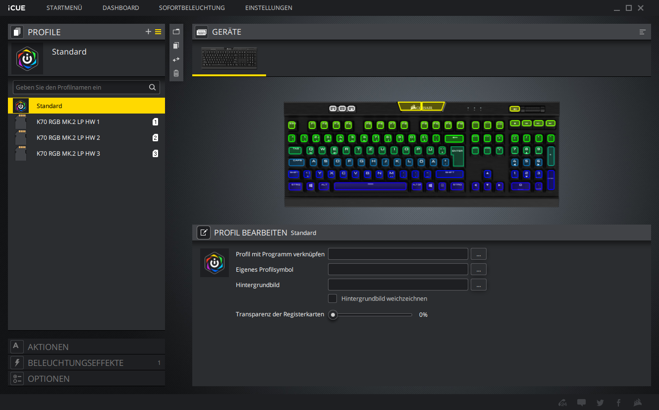The height and width of the screenshot is (410, 659).
Task: Click the Hintergrundbild path field
Action: 398,285
